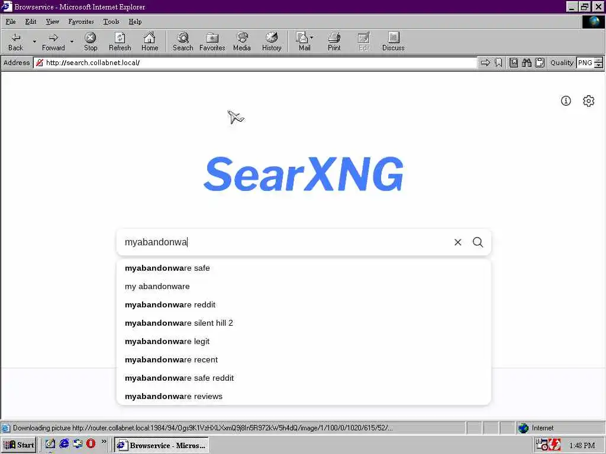606x454 pixels.
Task: Decrease Quality value with down arrow
Action: [599, 65]
